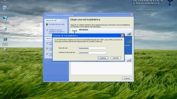Click the advanced settings icon below the star

[x=47, y=54]
